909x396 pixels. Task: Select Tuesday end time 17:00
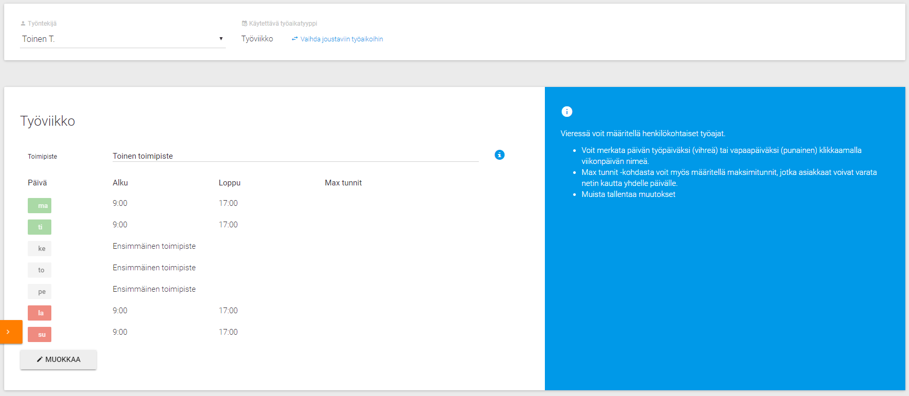(x=228, y=225)
